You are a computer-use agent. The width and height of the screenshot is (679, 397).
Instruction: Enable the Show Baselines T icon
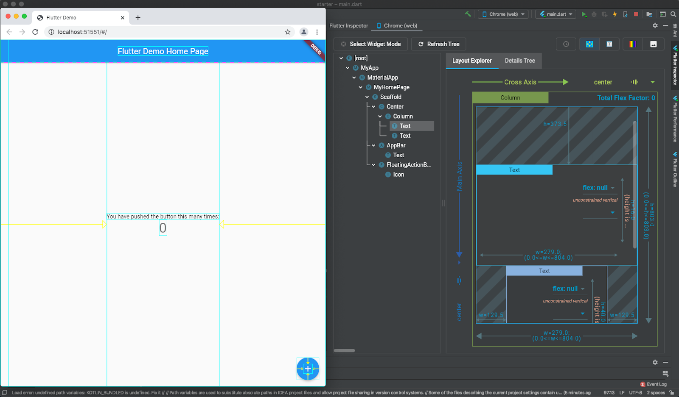coord(609,44)
